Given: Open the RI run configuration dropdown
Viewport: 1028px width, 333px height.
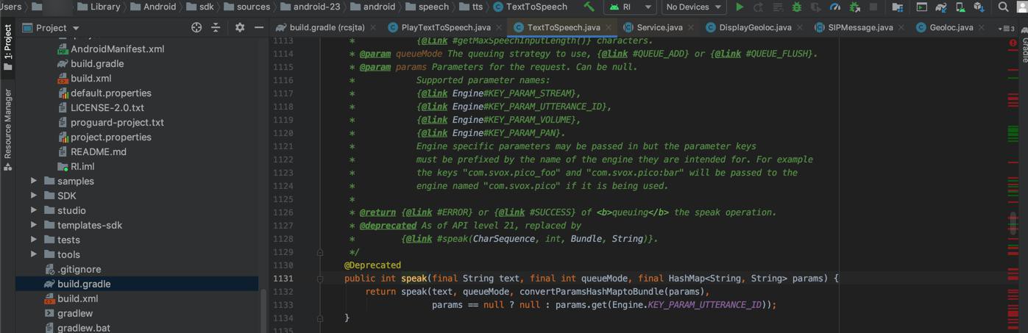Looking at the screenshot, I should [x=629, y=7].
